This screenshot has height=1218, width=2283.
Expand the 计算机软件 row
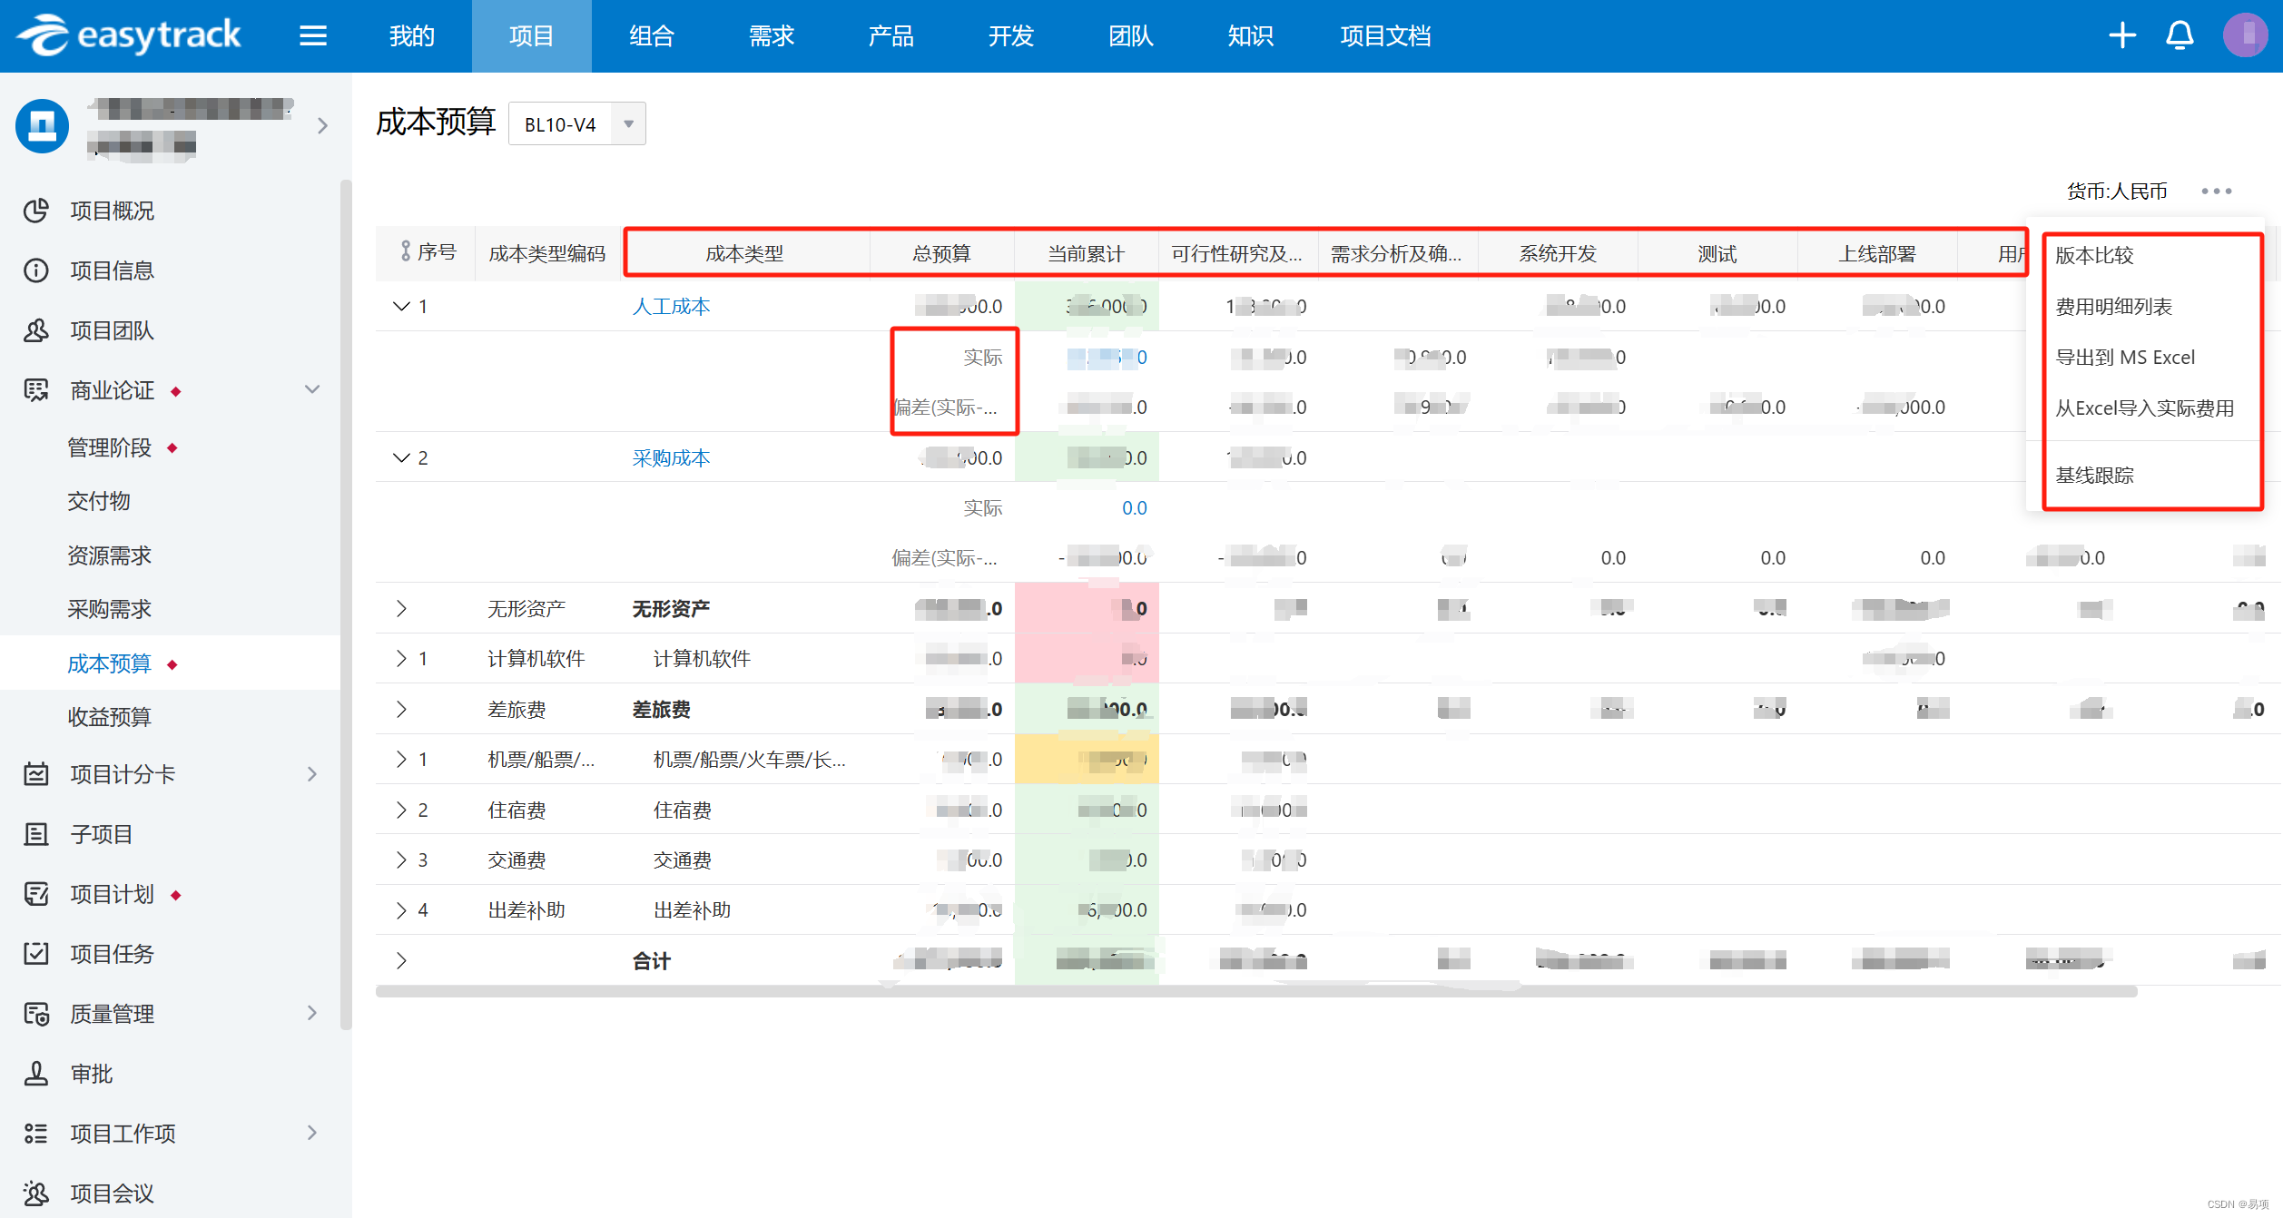pyautogui.click(x=401, y=658)
